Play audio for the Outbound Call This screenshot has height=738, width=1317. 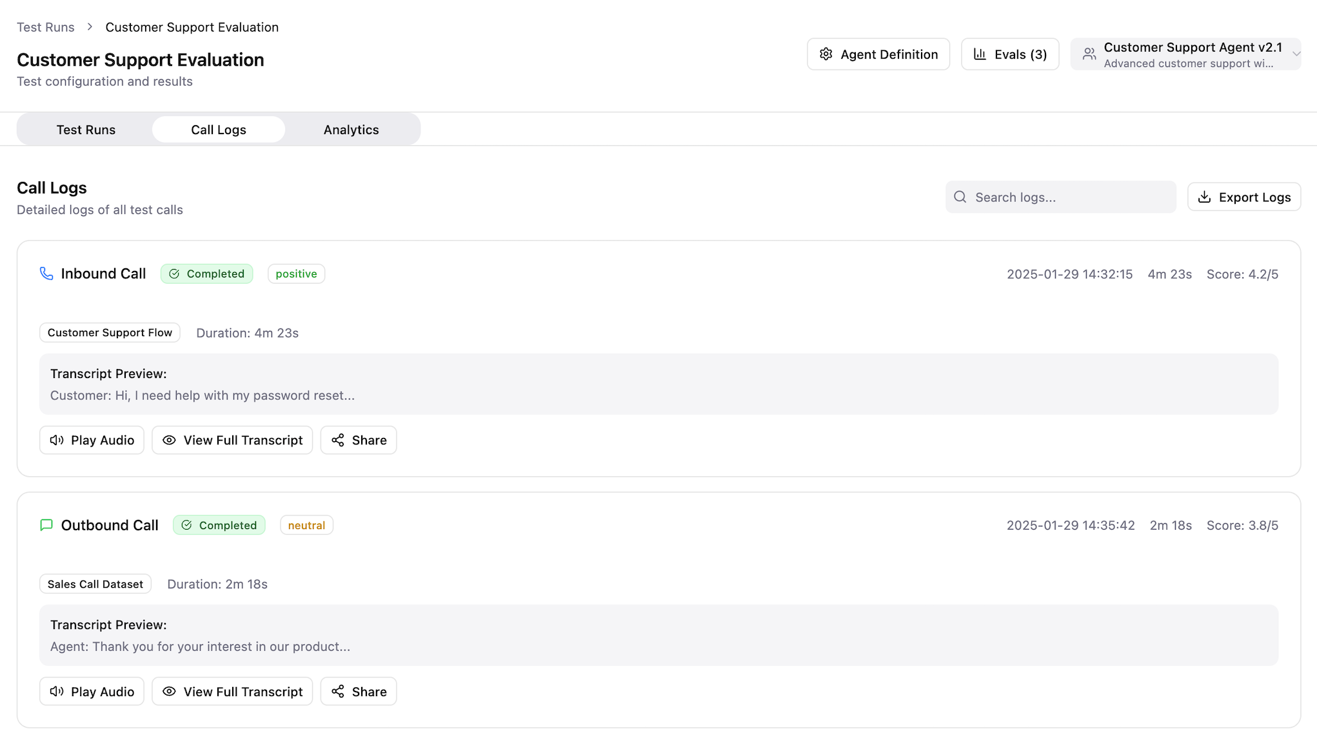pyautogui.click(x=92, y=692)
